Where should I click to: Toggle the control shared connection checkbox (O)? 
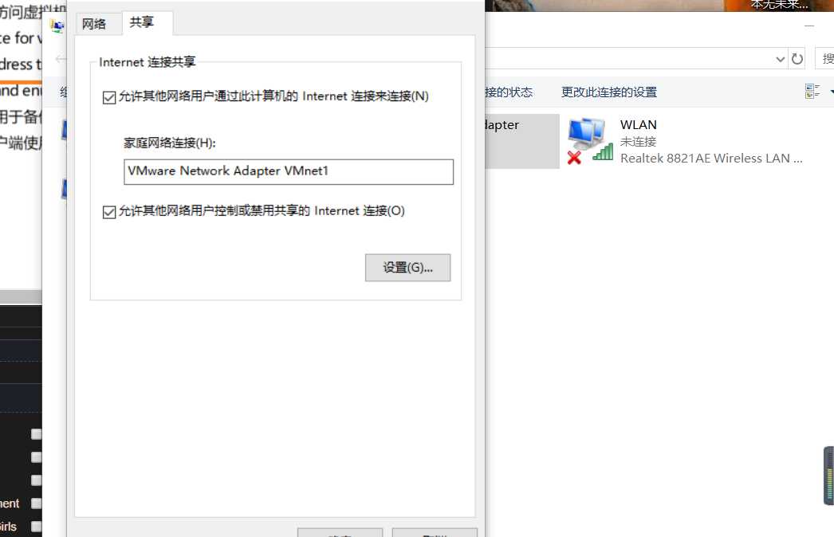(x=109, y=212)
